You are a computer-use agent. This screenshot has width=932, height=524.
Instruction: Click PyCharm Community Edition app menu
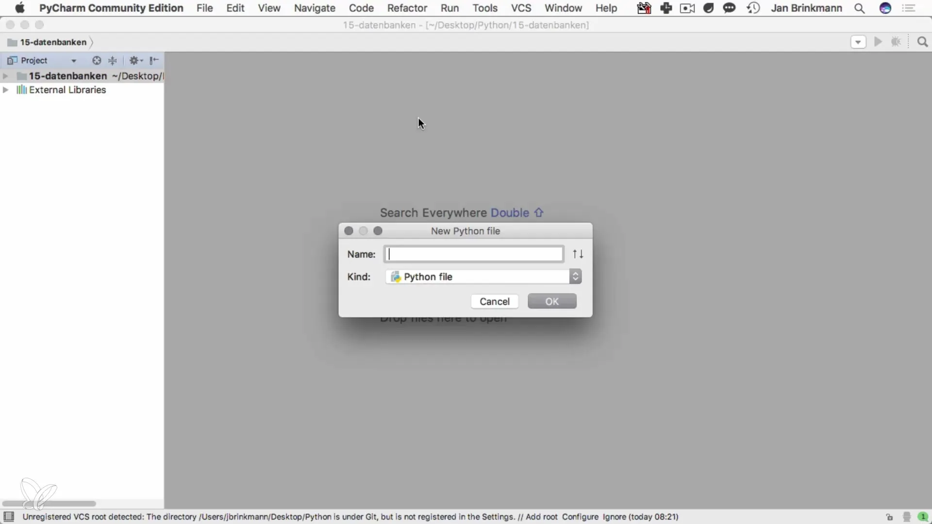[x=111, y=8]
